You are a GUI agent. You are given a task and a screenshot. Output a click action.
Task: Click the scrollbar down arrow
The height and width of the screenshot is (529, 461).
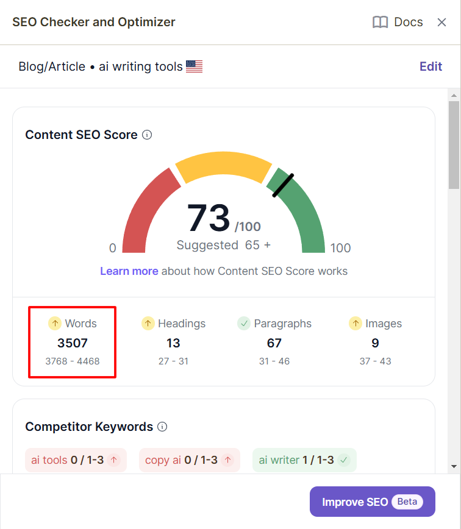[x=454, y=466]
